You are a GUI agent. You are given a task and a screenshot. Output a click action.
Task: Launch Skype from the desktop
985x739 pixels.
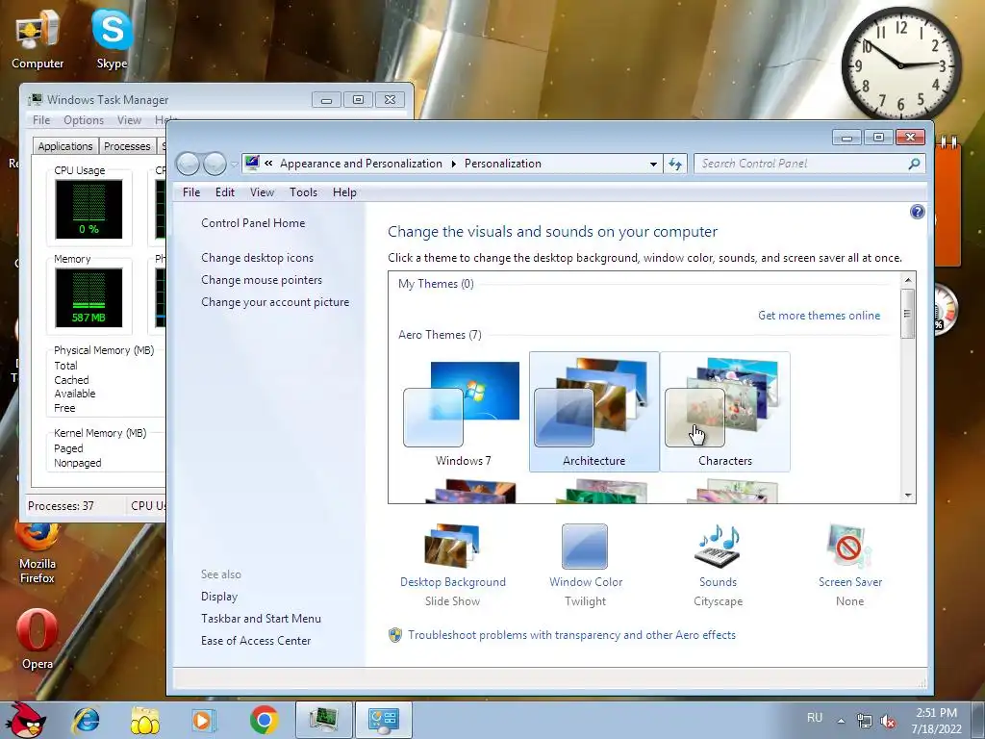pyautogui.click(x=112, y=40)
